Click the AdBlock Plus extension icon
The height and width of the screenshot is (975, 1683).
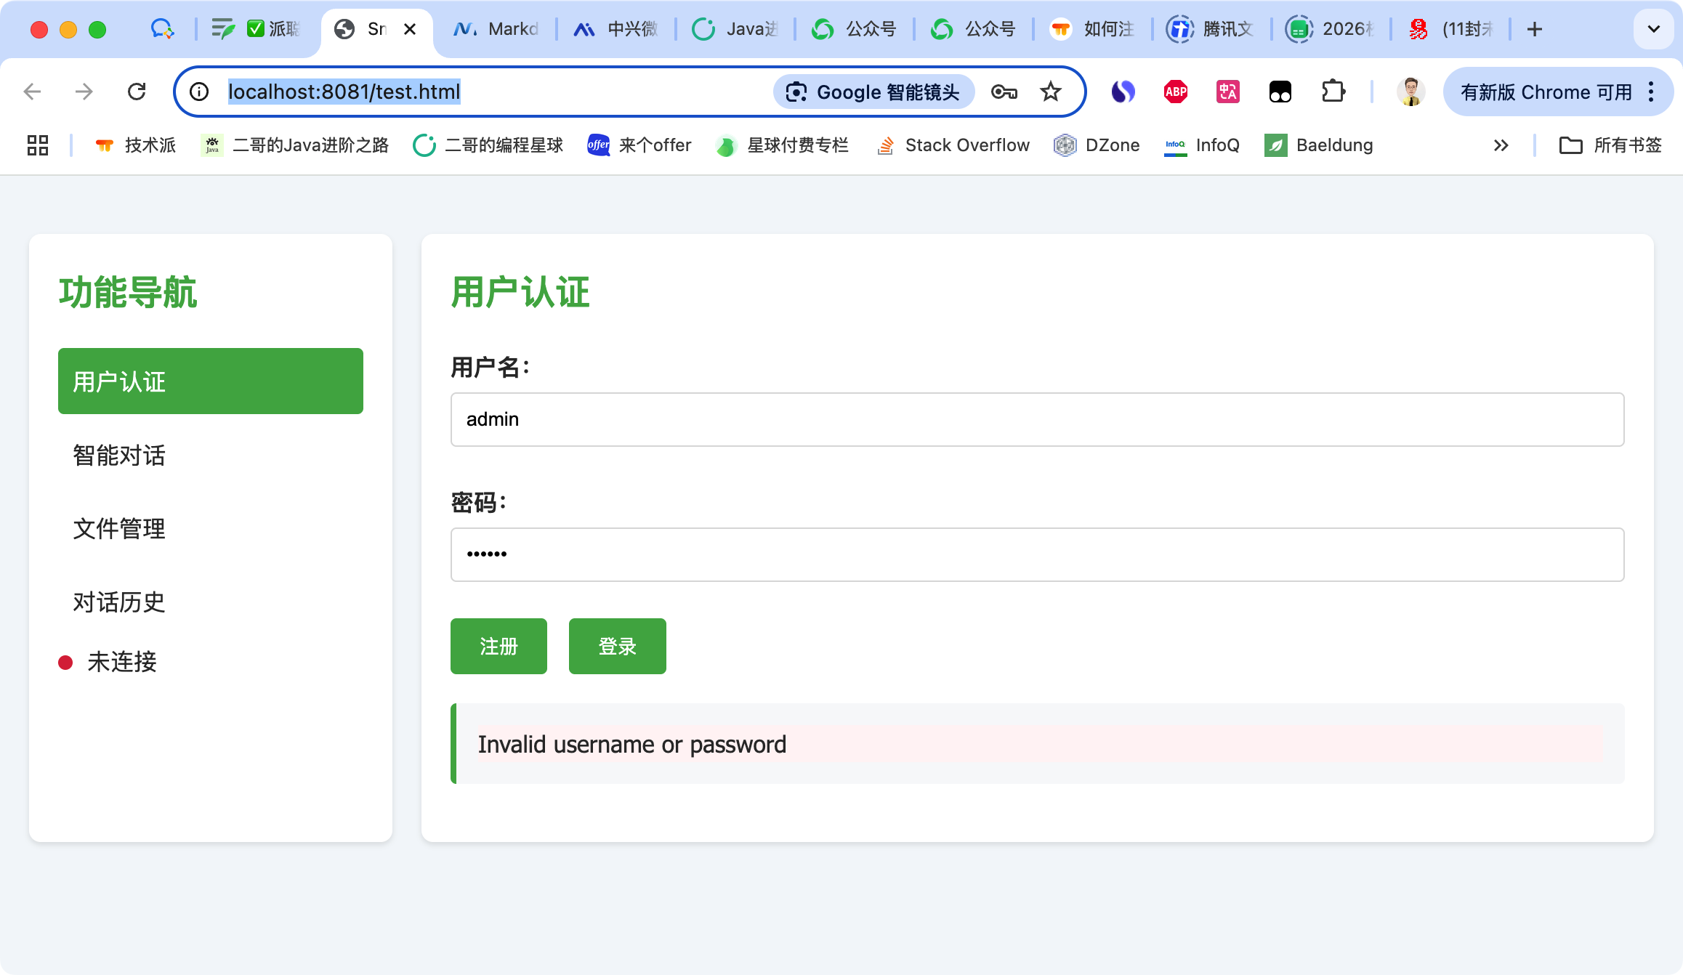(x=1176, y=92)
